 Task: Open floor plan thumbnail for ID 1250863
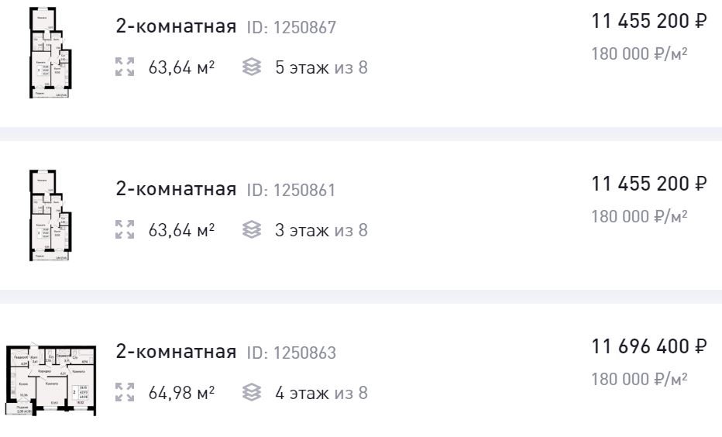[50, 380]
